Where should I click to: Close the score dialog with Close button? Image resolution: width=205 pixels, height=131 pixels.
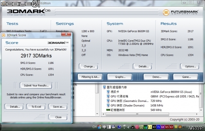pos(58,117)
